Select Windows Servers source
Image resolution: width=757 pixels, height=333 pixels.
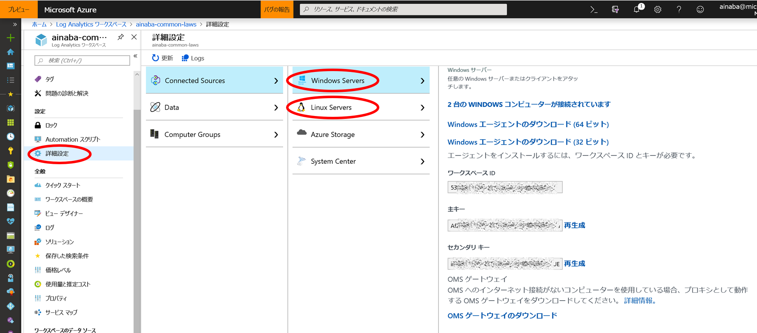point(361,80)
